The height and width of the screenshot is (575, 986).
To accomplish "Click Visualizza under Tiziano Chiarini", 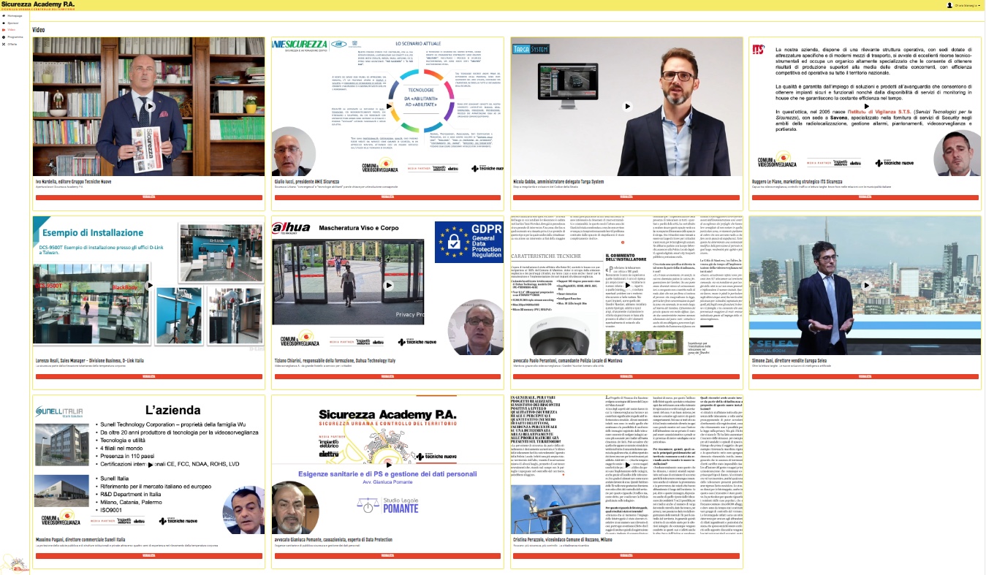I will (387, 376).
